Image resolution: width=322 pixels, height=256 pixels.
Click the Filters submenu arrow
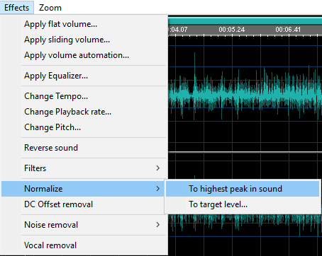pyautogui.click(x=158, y=168)
